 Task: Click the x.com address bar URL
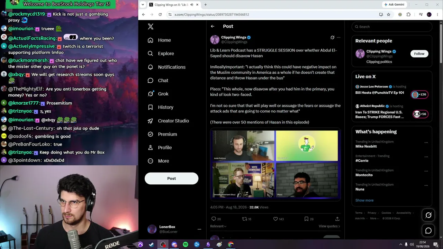click(x=211, y=15)
